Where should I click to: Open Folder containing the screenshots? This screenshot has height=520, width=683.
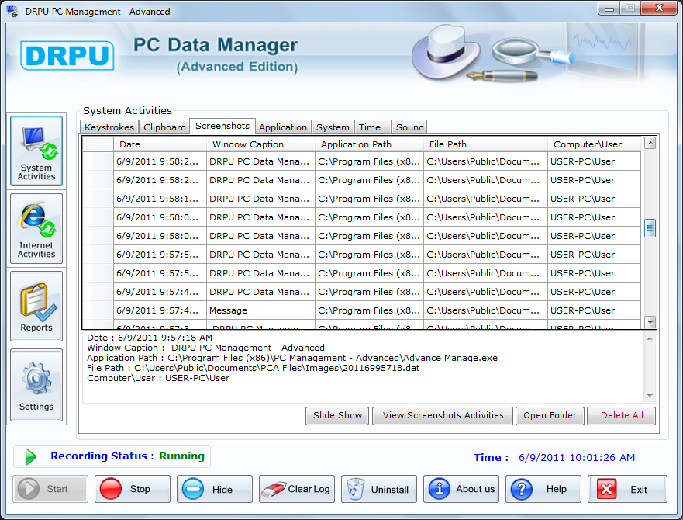tap(550, 415)
